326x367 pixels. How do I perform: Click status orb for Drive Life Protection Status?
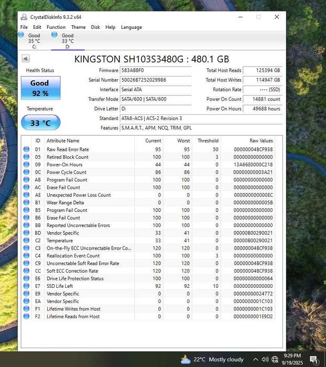(x=26, y=278)
